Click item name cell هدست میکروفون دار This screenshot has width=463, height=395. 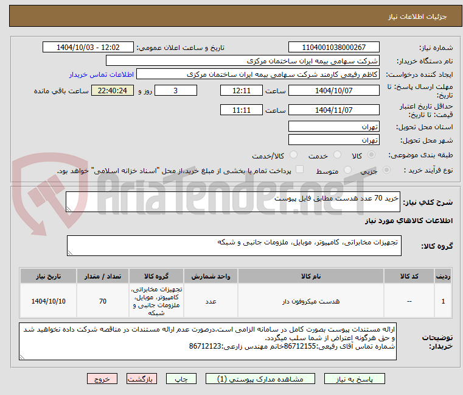311,301
